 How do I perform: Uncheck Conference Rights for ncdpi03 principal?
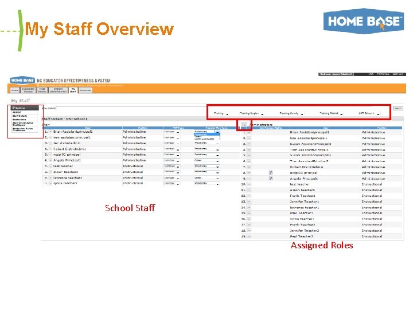pyautogui.click(x=271, y=173)
